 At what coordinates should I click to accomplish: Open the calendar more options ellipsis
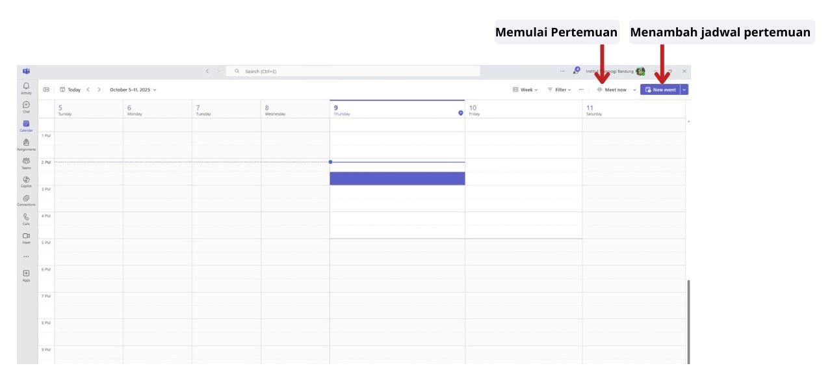click(x=581, y=90)
